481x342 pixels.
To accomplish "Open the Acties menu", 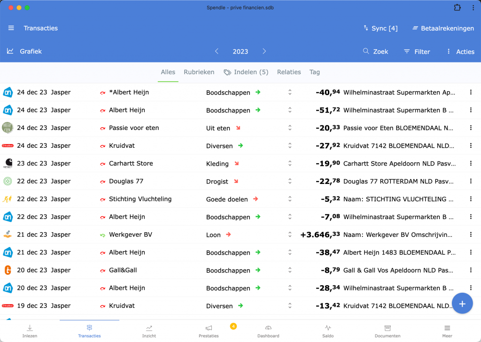I will point(460,52).
